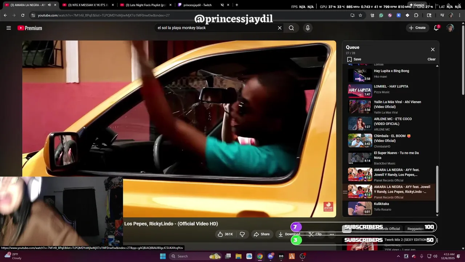Go to YouTube Premium home logo
The width and height of the screenshot is (465, 262).
coord(30,28)
